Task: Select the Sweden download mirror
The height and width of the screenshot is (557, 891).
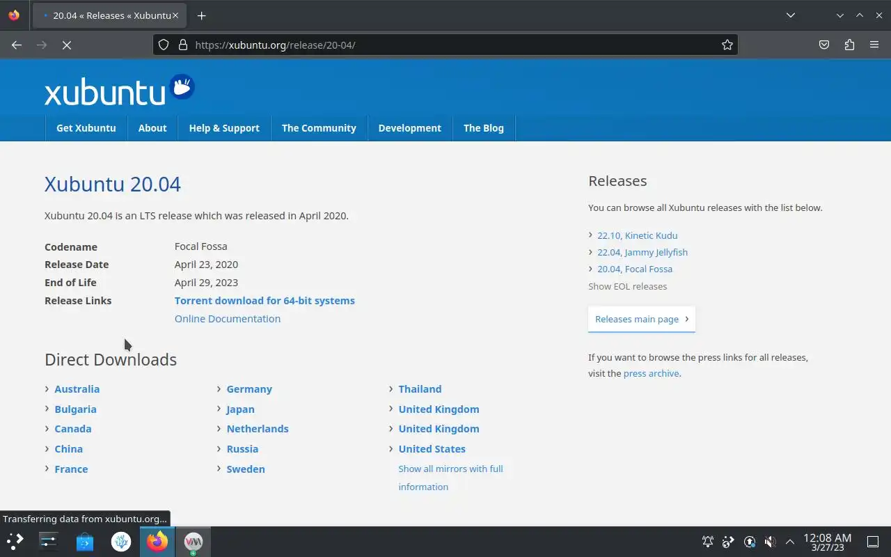Action: (246, 469)
